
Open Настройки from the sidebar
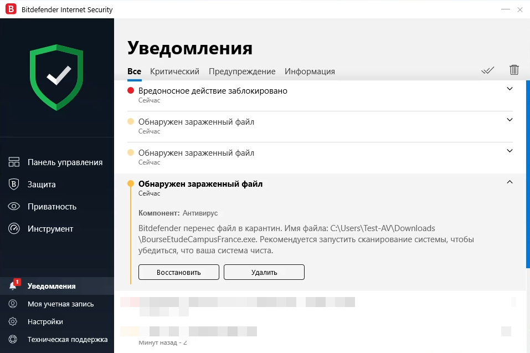pyautogui.click(x=57, y=321)
